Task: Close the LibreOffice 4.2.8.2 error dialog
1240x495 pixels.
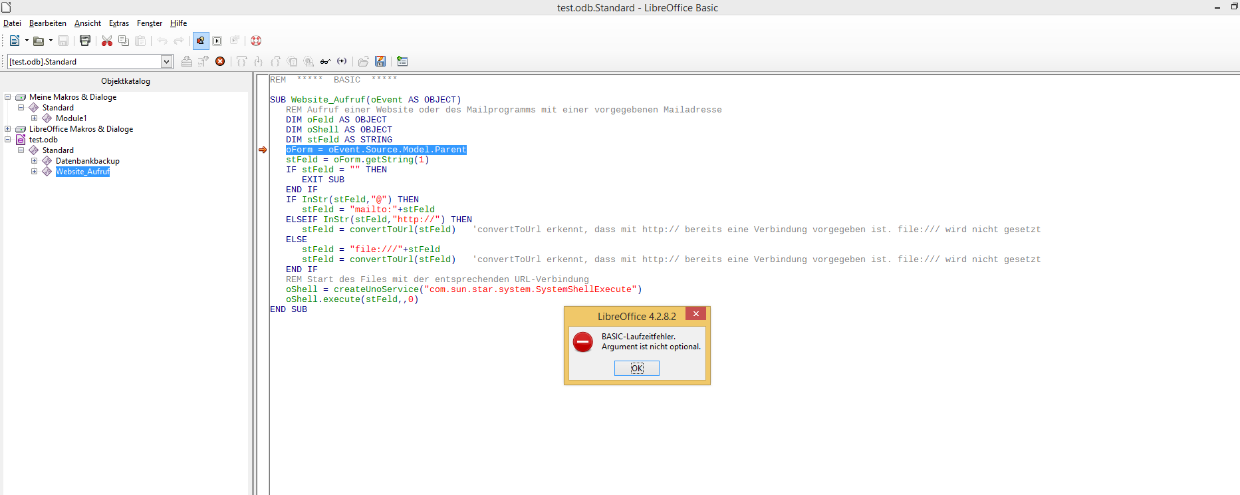Action: (x=696, y=314)
